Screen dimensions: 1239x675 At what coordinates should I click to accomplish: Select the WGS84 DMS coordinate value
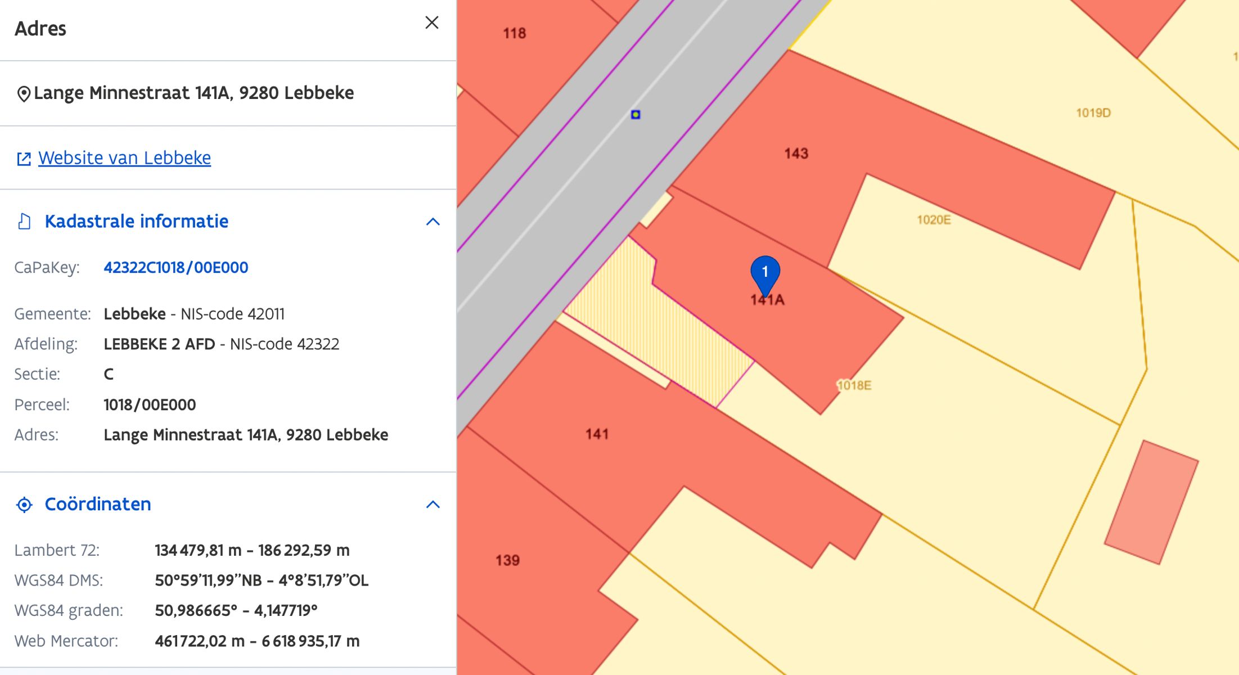click(x=262, y=580)
